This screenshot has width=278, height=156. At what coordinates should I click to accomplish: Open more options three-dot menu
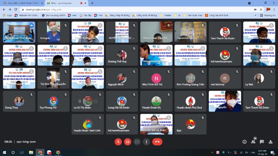pyautogui.click(x=146, y=142)
